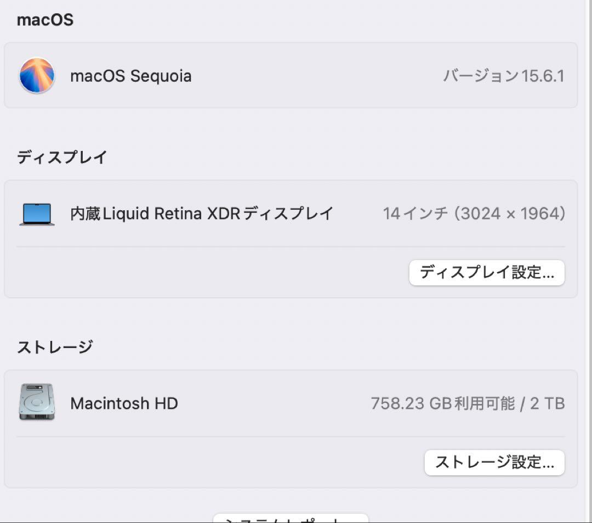The image size is (592, 523).
Task: Click the laptop display icon
Action: [37, 213]
